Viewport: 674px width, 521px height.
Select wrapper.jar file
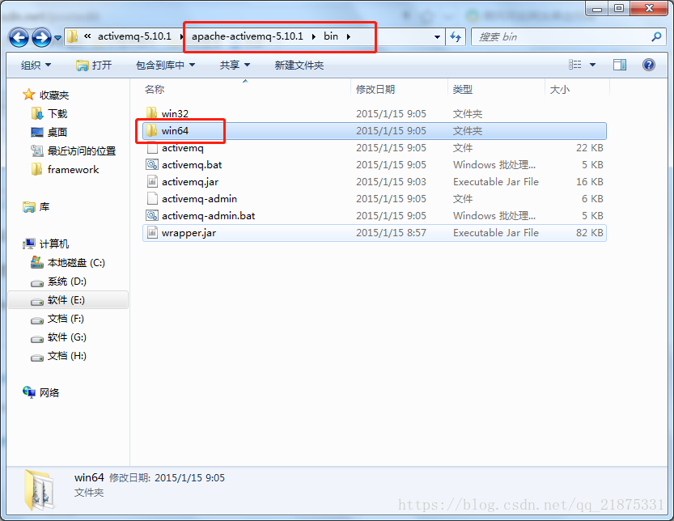point(374,232)
